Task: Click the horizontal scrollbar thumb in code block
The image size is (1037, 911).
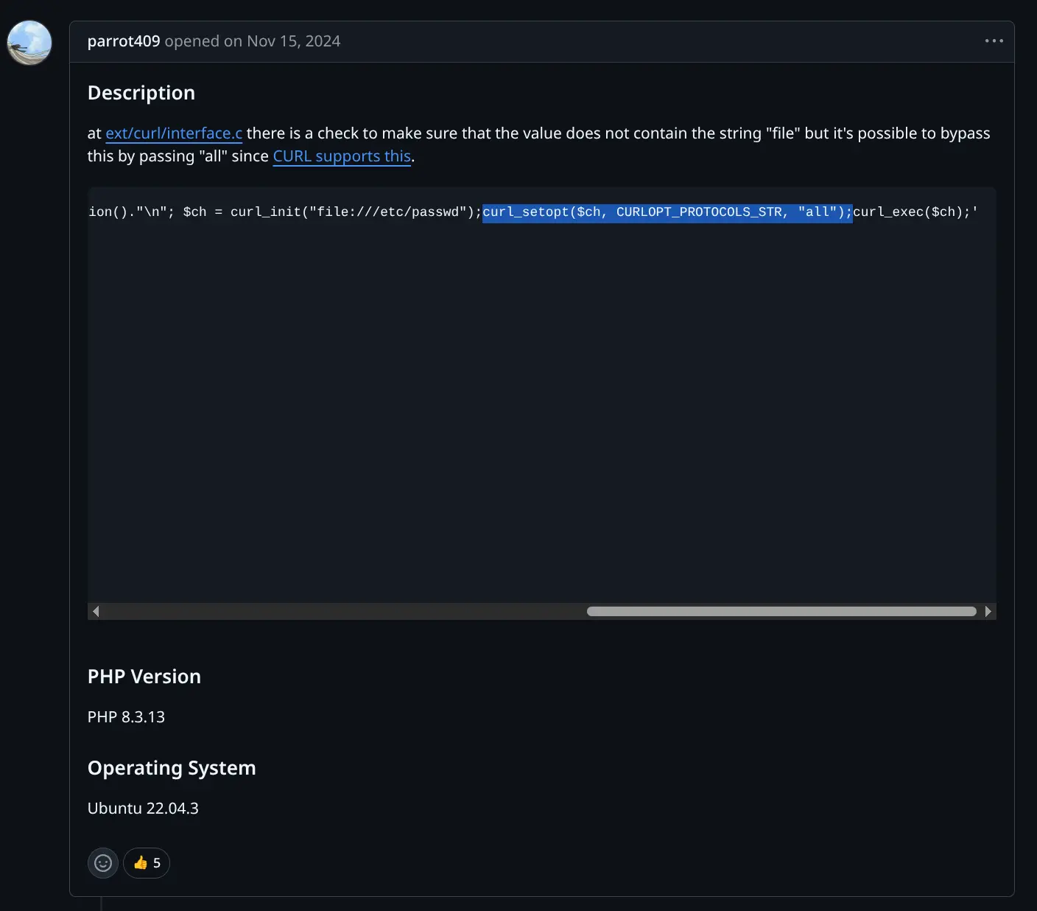Action: (781, 611)
